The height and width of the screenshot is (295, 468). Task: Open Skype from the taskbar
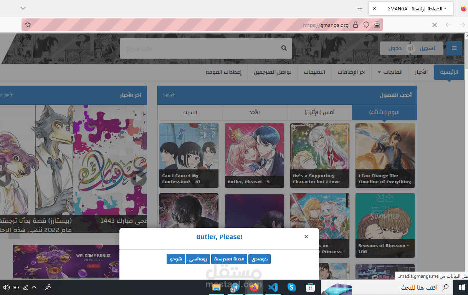pyautogui.click(x=291, y=287)
